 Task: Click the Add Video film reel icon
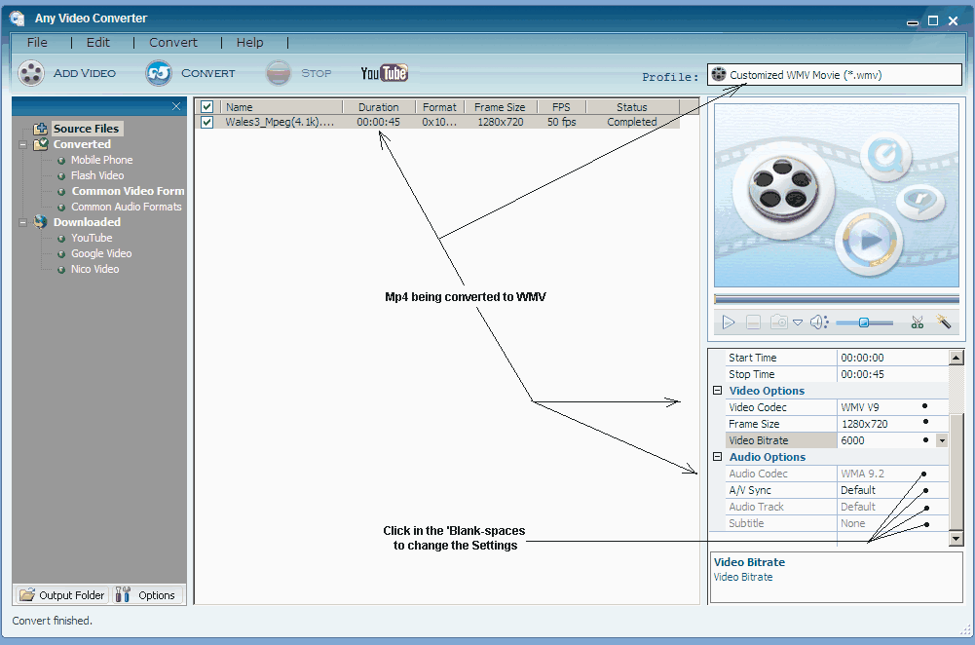click(x=32, y=73)
